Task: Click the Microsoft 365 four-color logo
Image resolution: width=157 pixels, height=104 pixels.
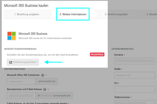Action: point(11,36)
